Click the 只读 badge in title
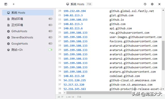 89,4
